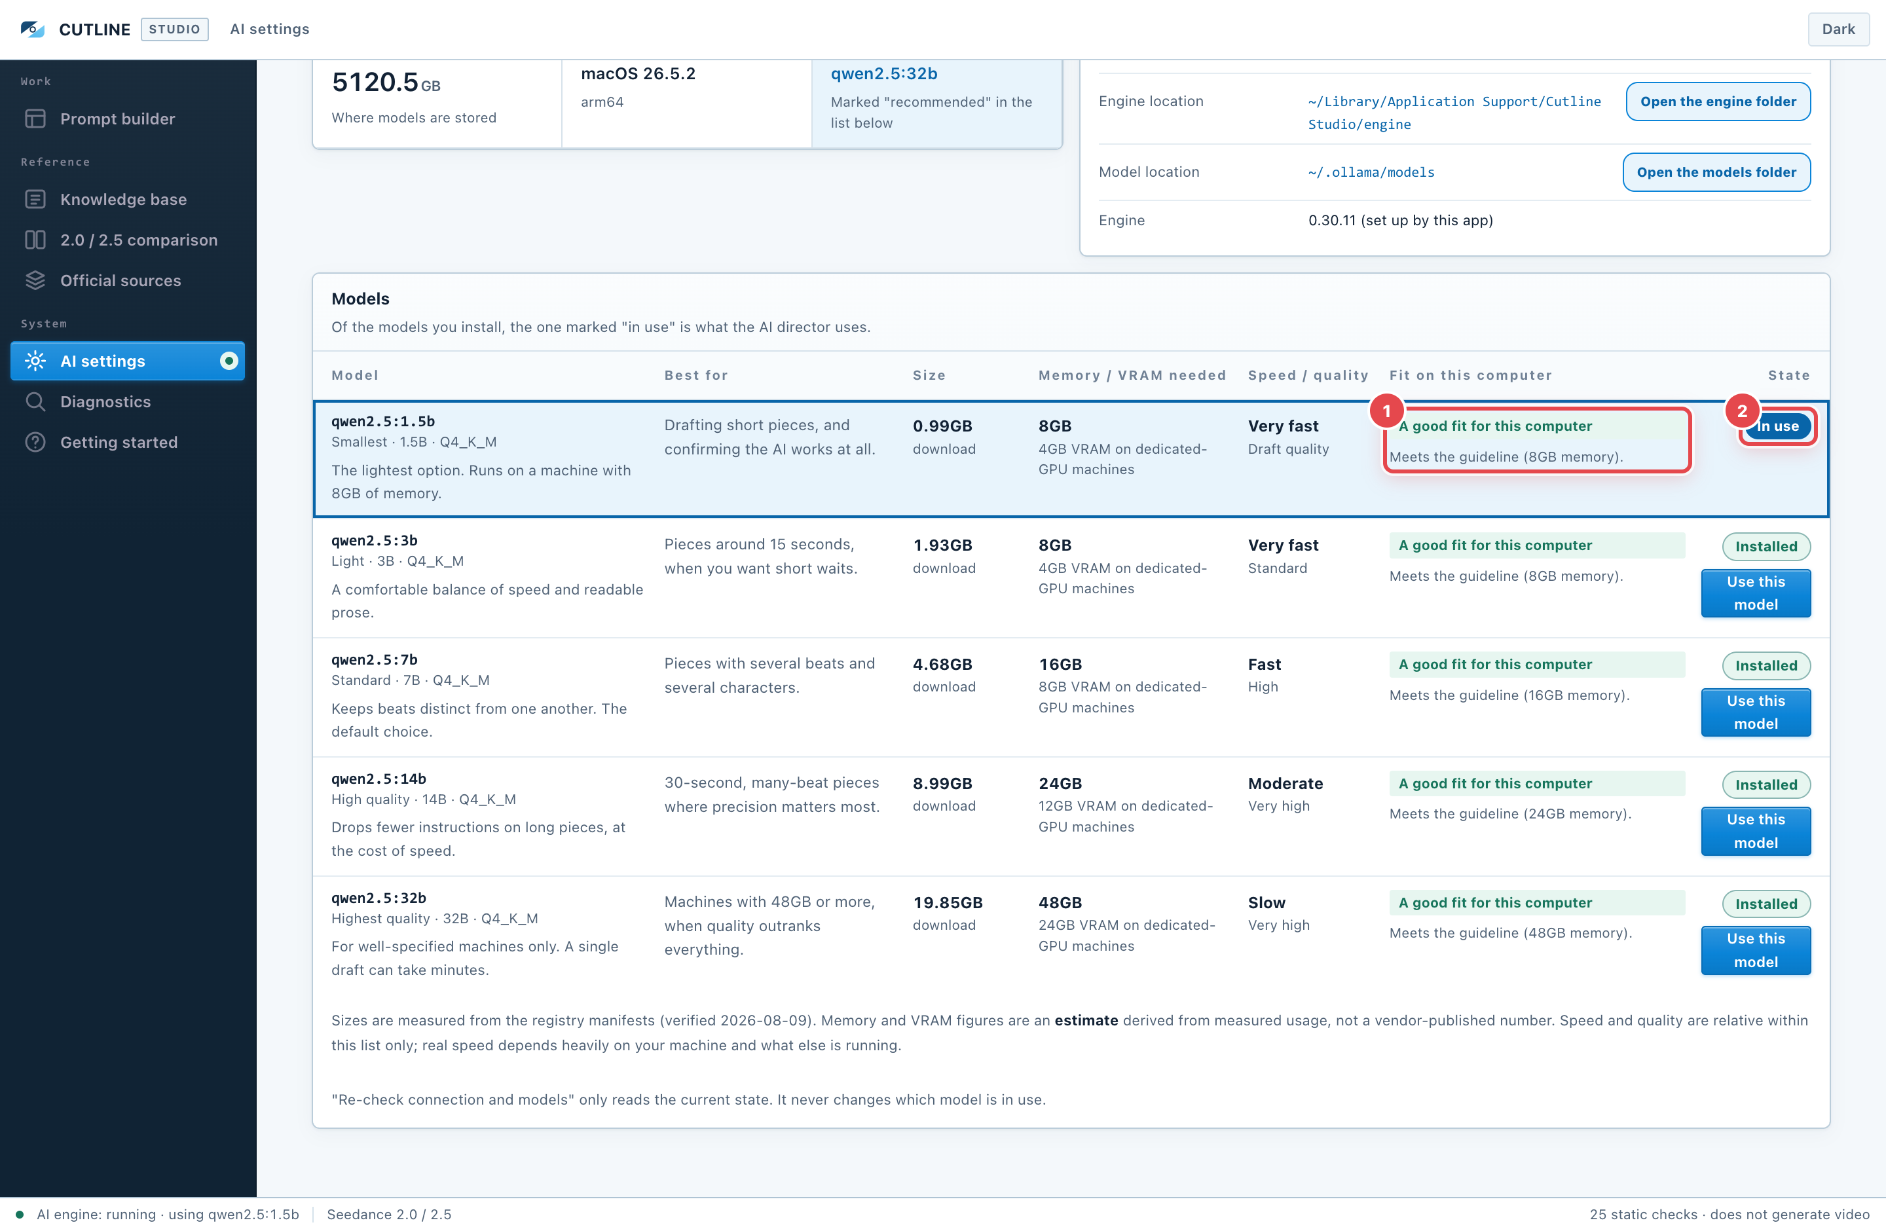Click the Prompt builder sidebar icon

point(35,119)
